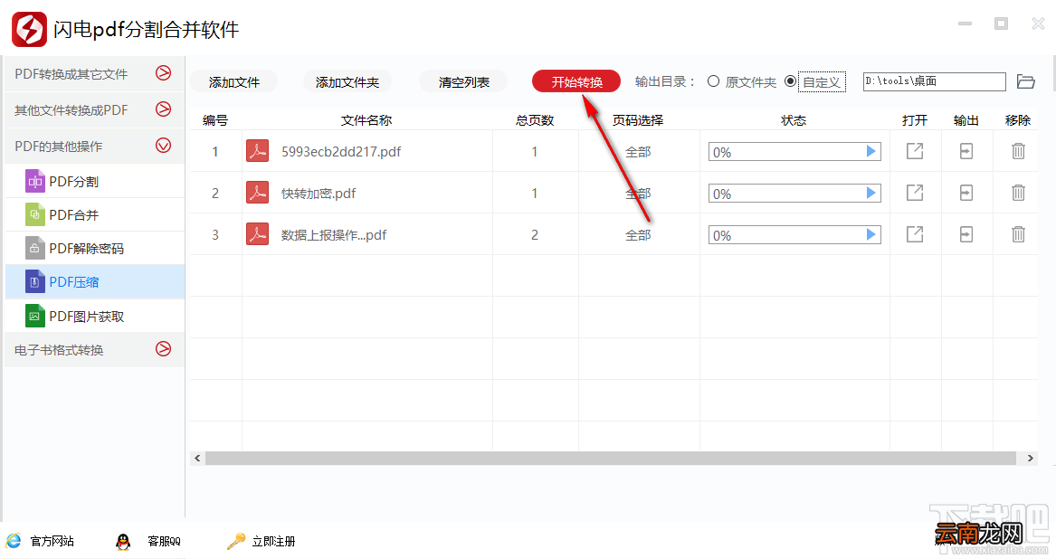This screenshot has height=559, width=1056.
Task: Expand PDF转换成其它文件 section
Action: (x=94, y=74)
